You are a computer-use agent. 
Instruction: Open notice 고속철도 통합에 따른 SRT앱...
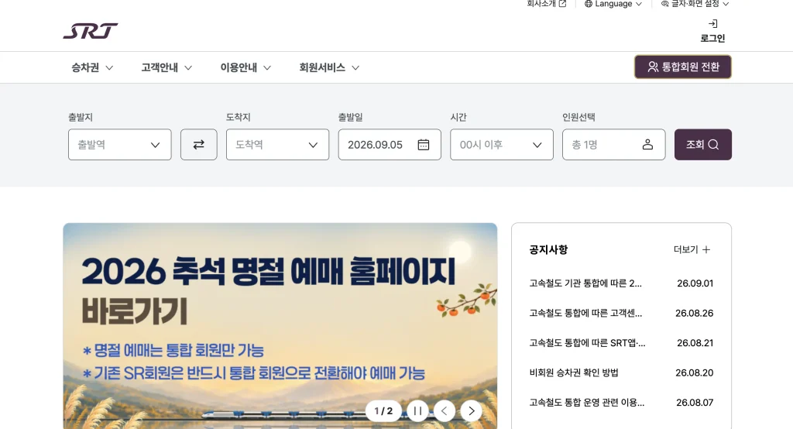click(587, 343)
